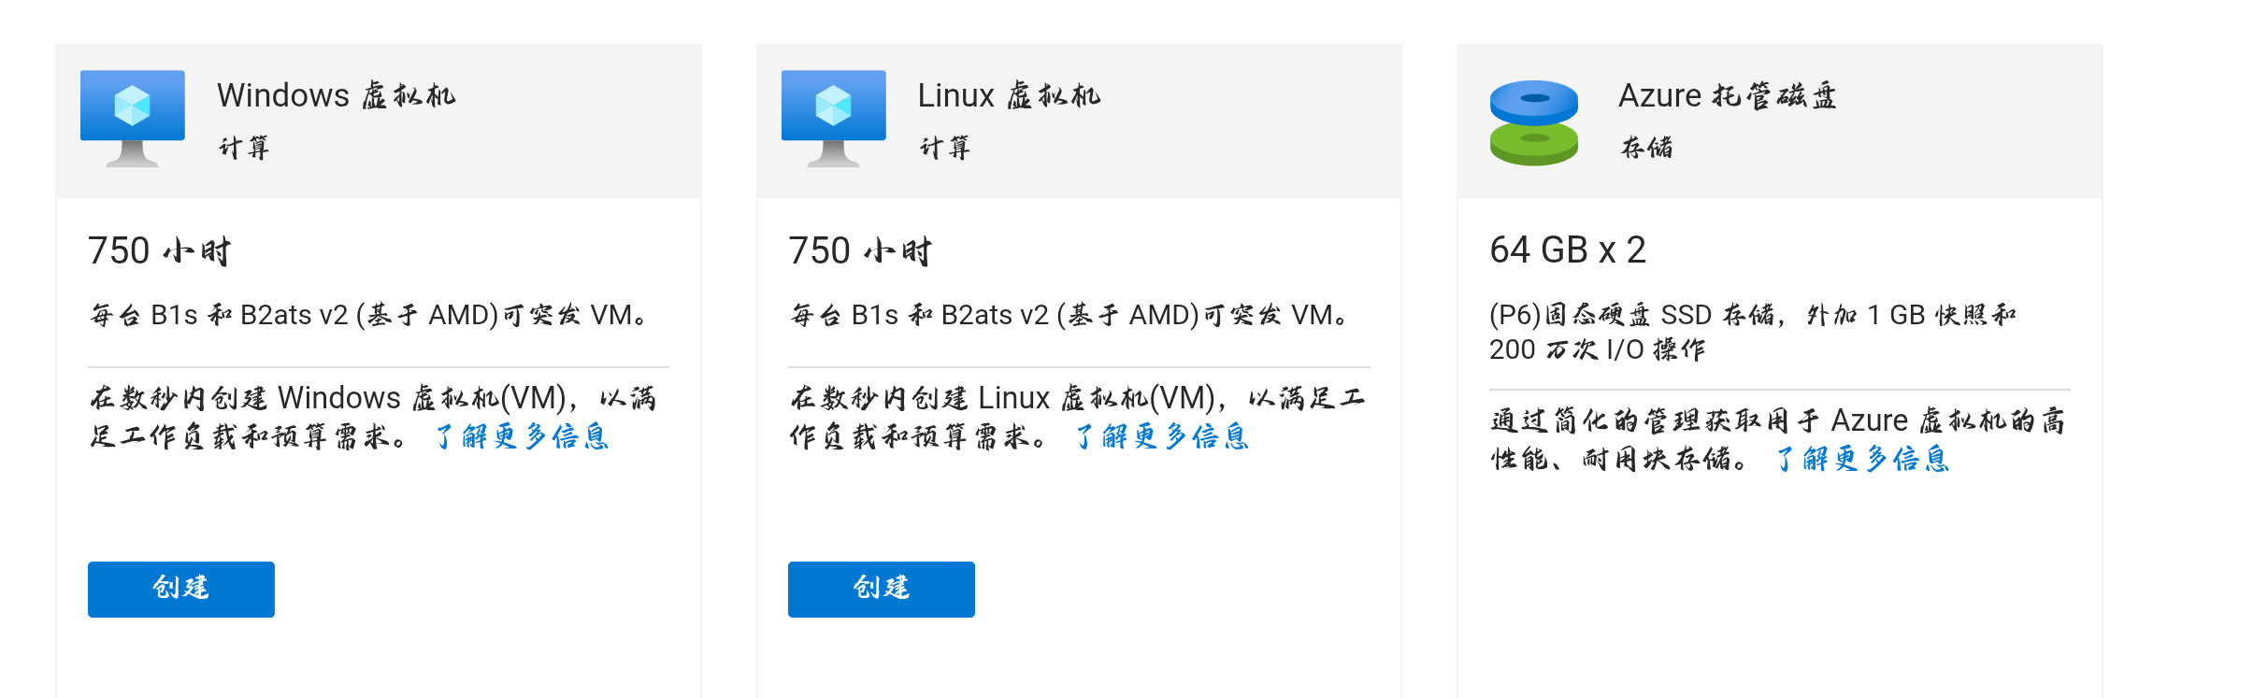Click 创建 button under Windows 虚拟机

click(181, 589)
